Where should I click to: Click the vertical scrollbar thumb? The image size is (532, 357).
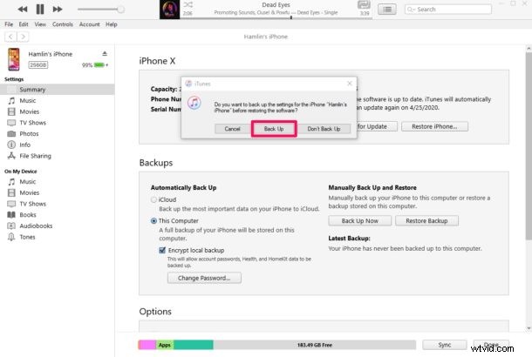pos(529,145)
